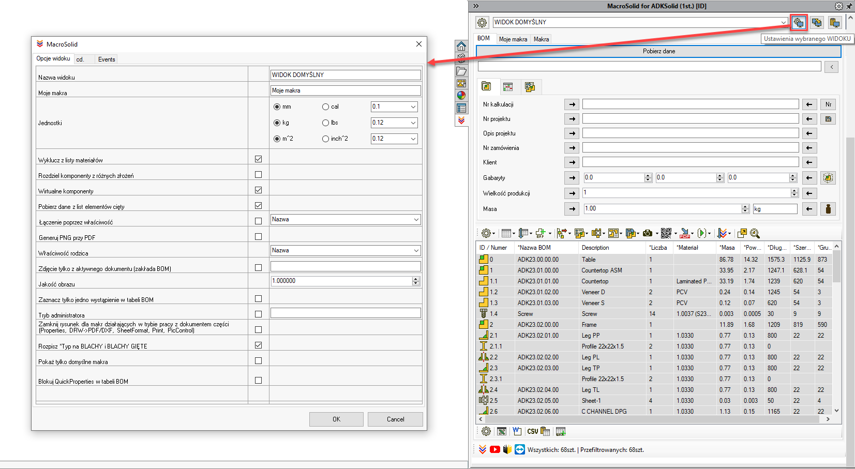Enable 'Rozdziel komponenty z różnych złożeń'

pyautogui.click(x=258, y=174)
